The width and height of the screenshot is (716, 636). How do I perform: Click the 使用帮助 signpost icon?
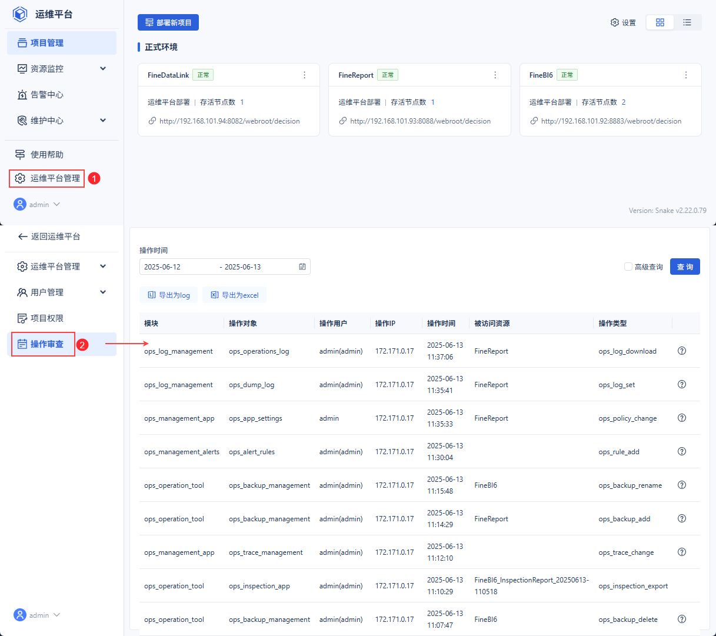[20, 155]
